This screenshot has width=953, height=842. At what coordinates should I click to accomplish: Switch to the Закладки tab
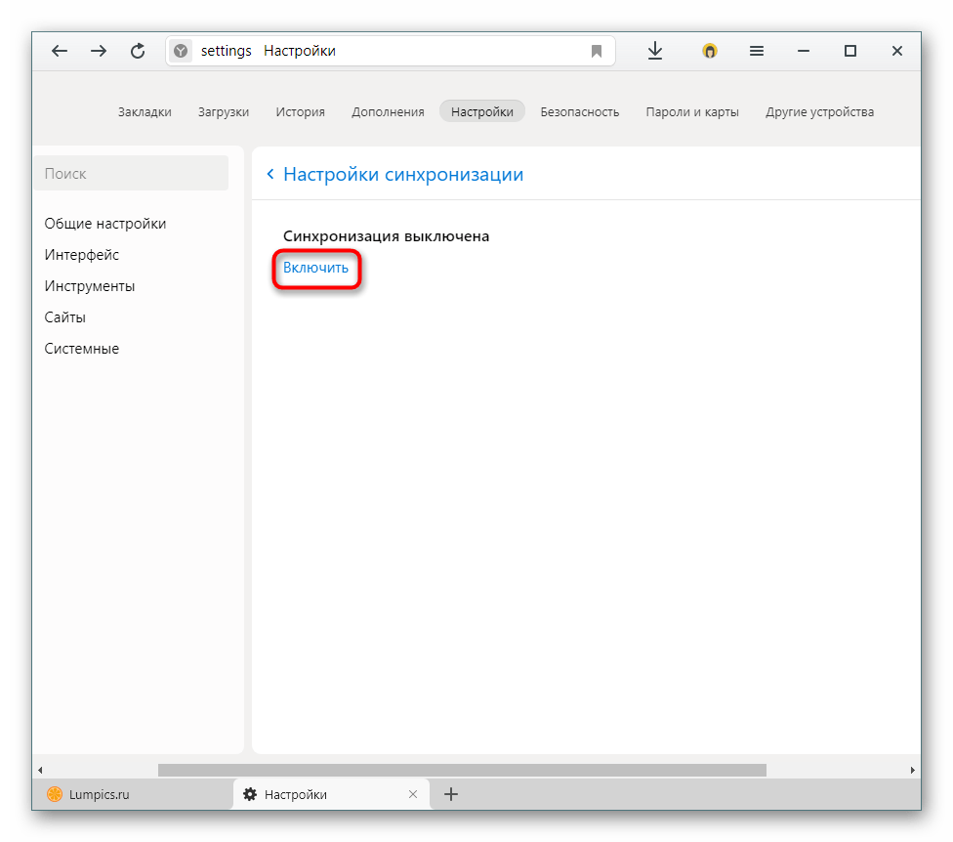coord(145,112)
